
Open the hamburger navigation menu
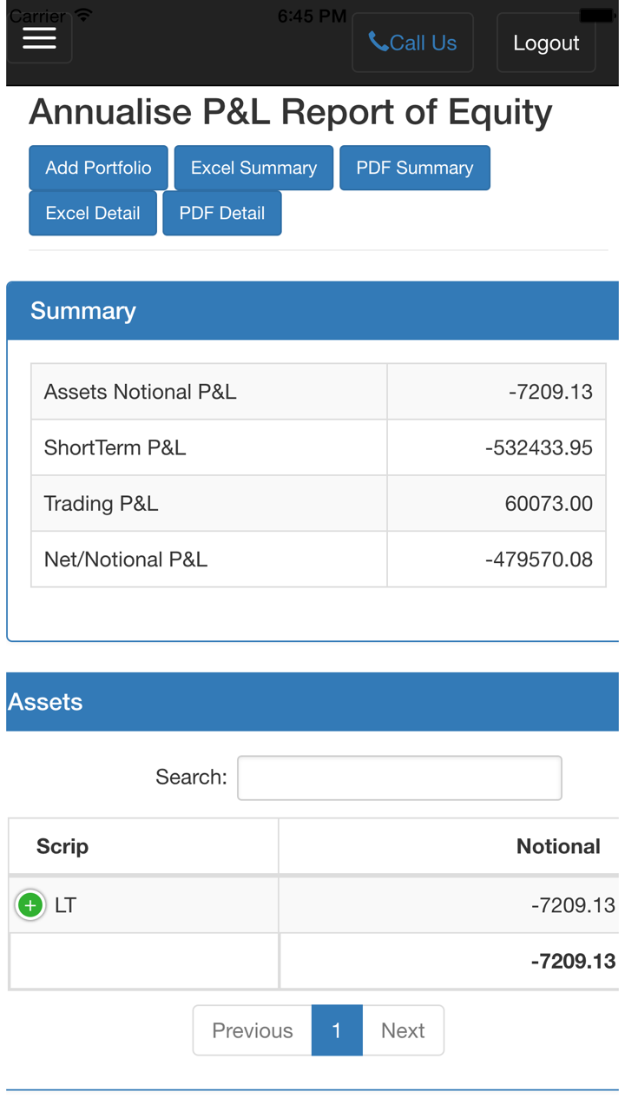[39, 38]
